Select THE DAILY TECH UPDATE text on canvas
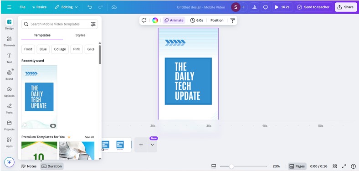Screen dimensions: 359x171 (188, 81)
